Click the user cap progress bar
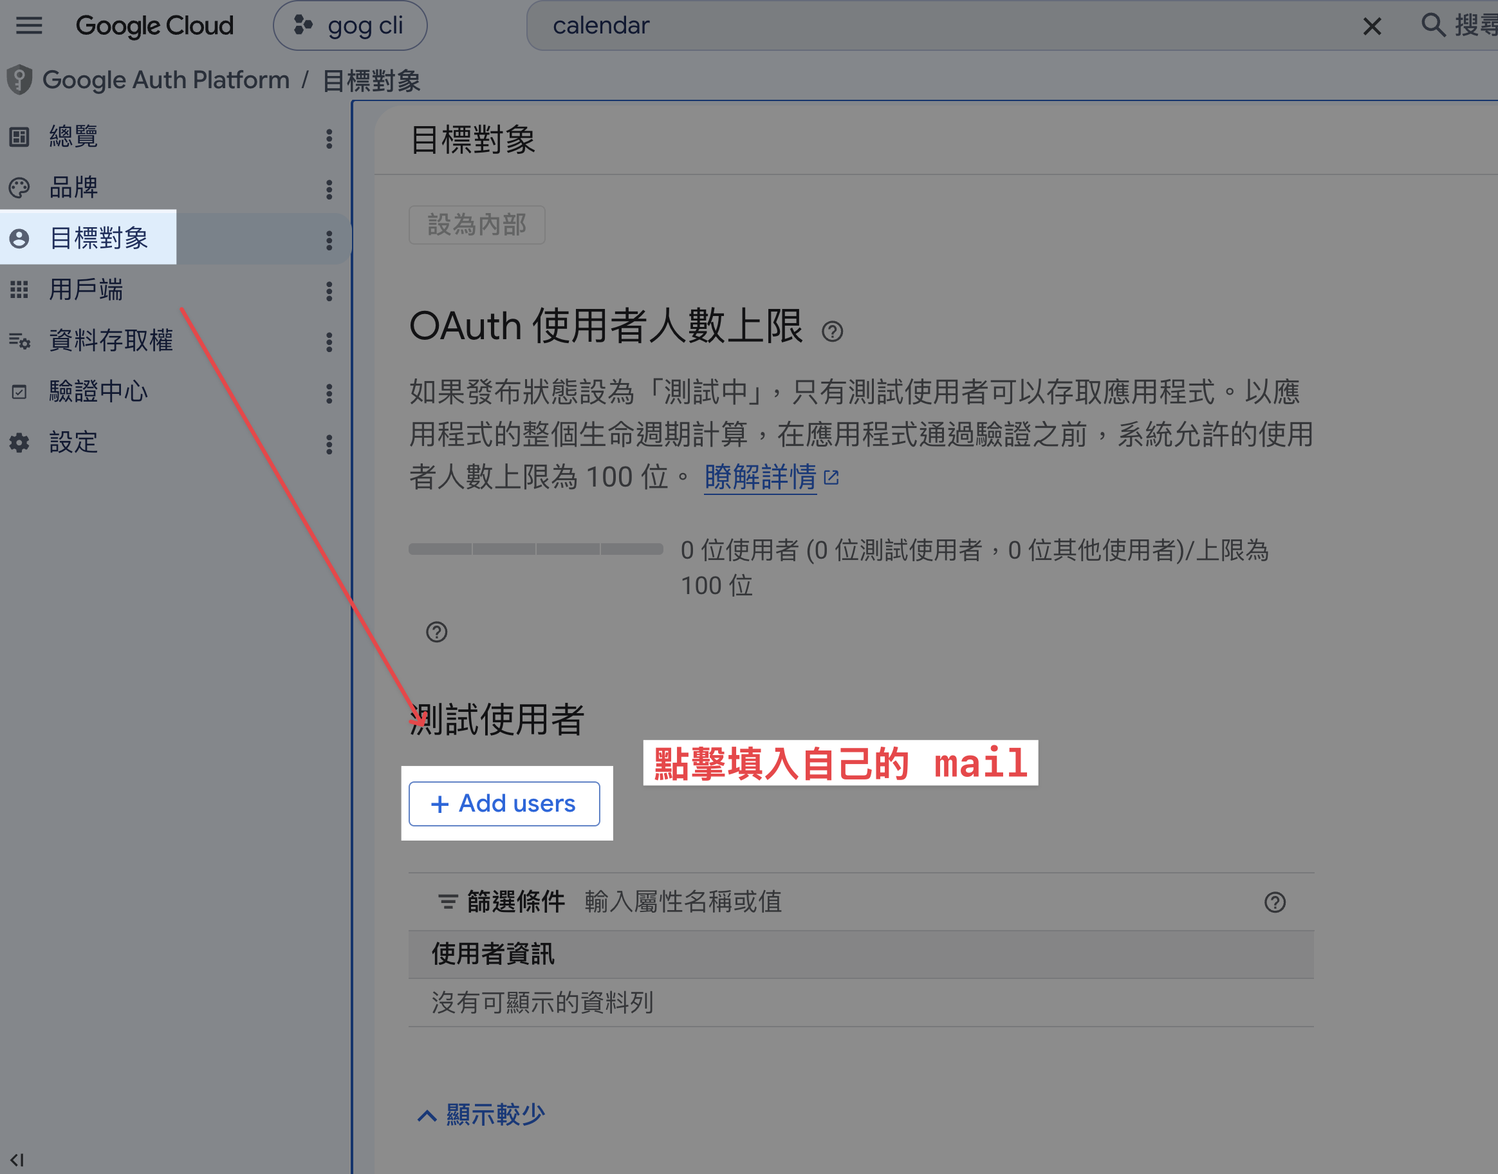This screenshot has width=1498, height=1174. click(x=536, y=549)
